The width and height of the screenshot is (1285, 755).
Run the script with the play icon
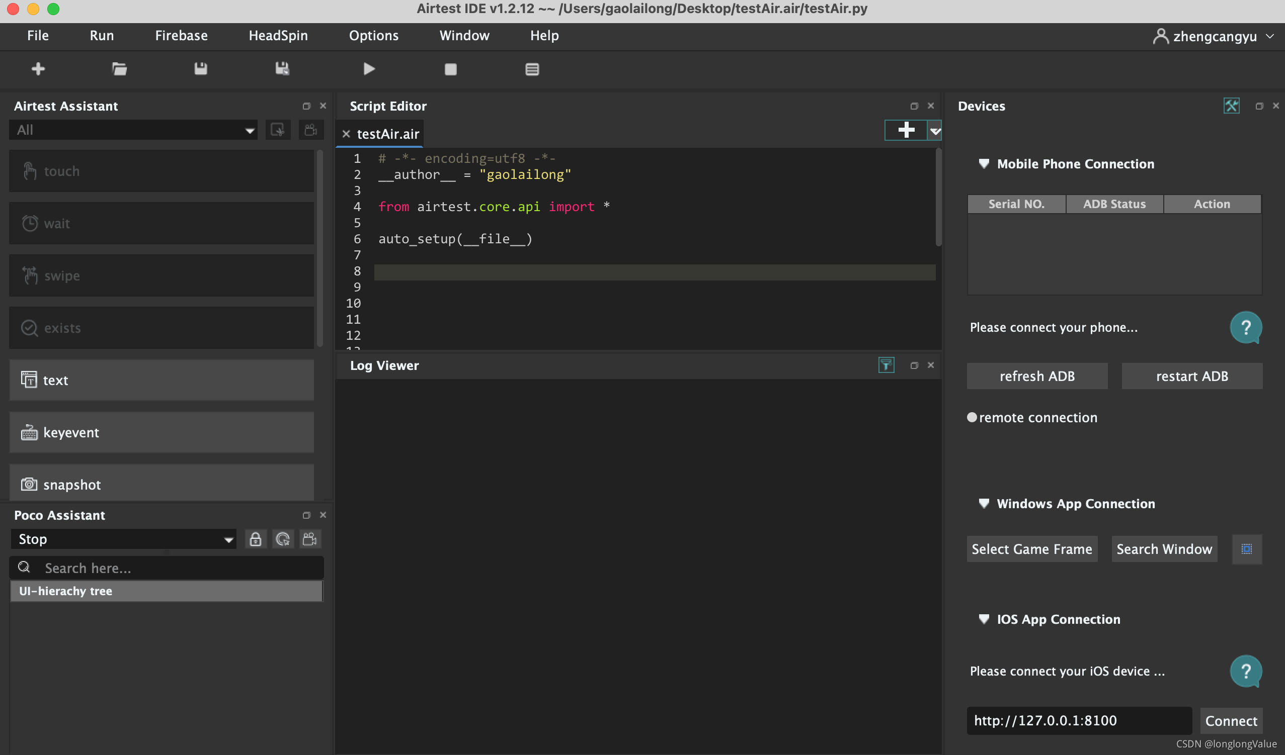click(369, 69)
